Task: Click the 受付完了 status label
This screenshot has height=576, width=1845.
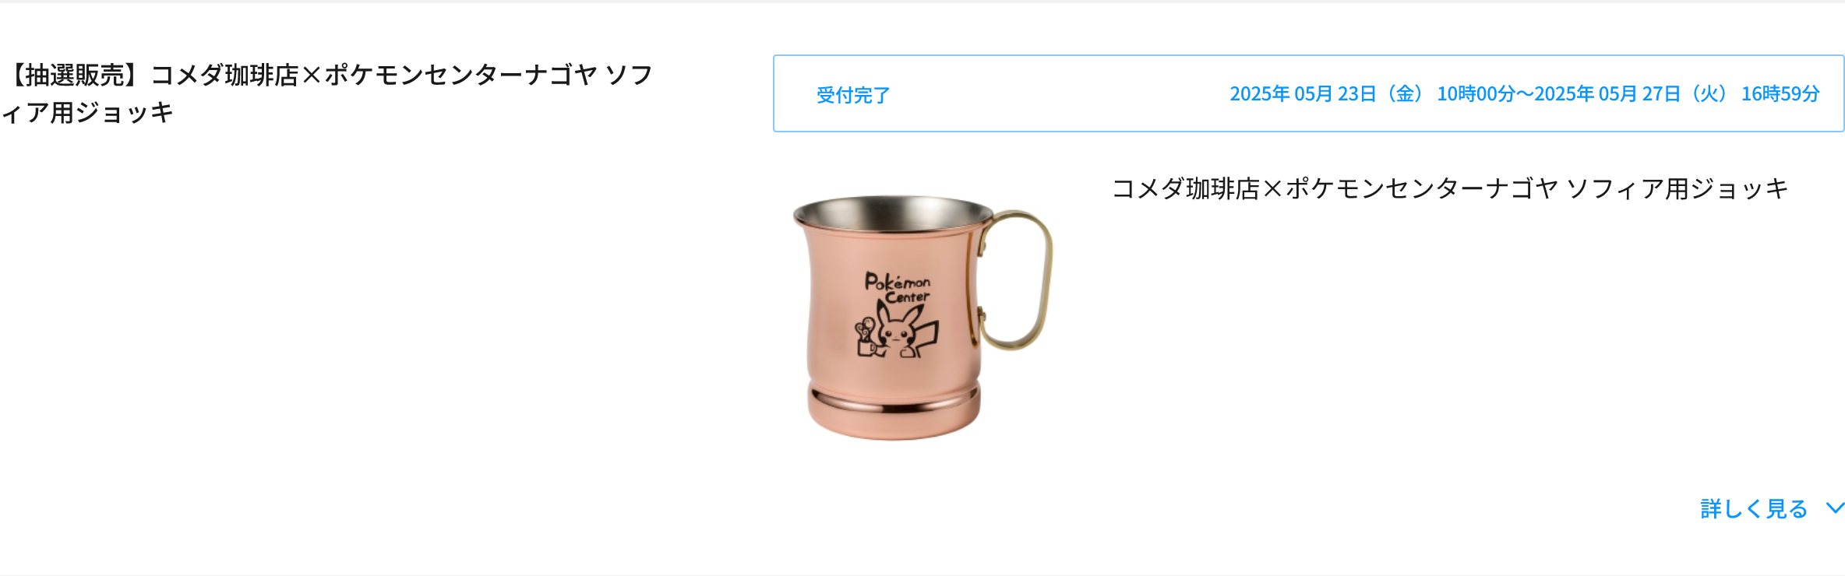Action: (x=853, y=95)
